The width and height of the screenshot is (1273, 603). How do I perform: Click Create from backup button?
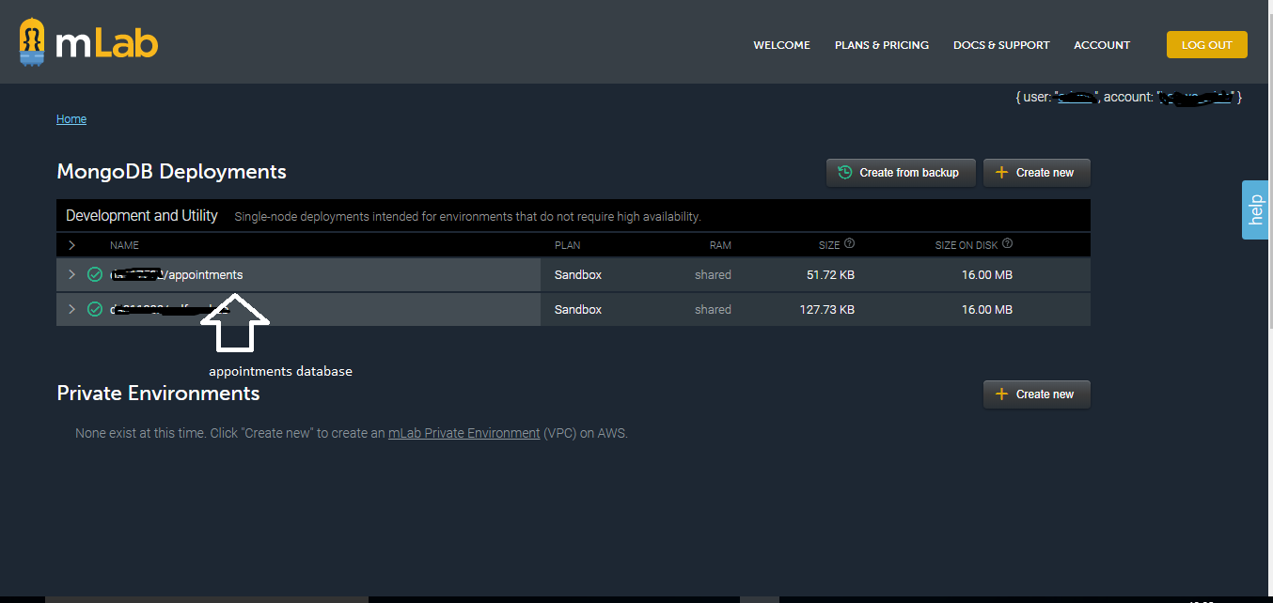(901, 173)
